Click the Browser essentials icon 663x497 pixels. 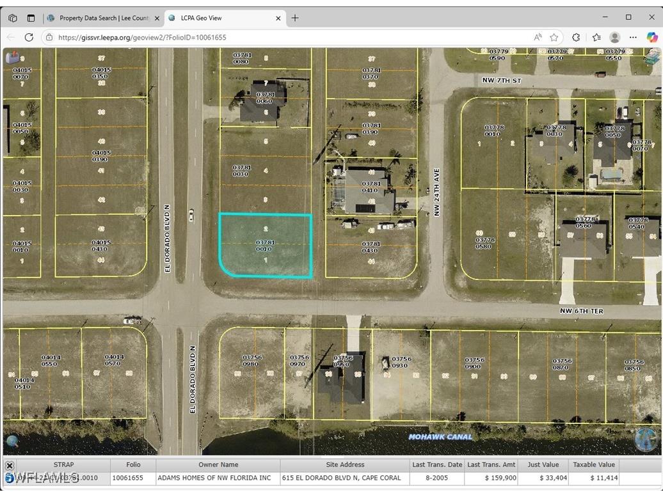pos(597,37)
